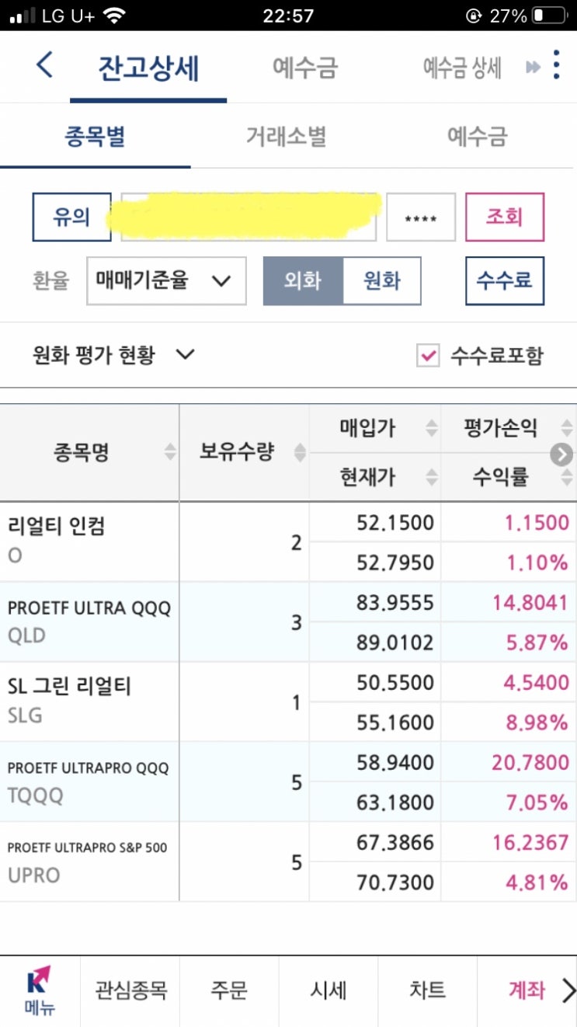Sort by 평가손익 column header

click(501, 427)
